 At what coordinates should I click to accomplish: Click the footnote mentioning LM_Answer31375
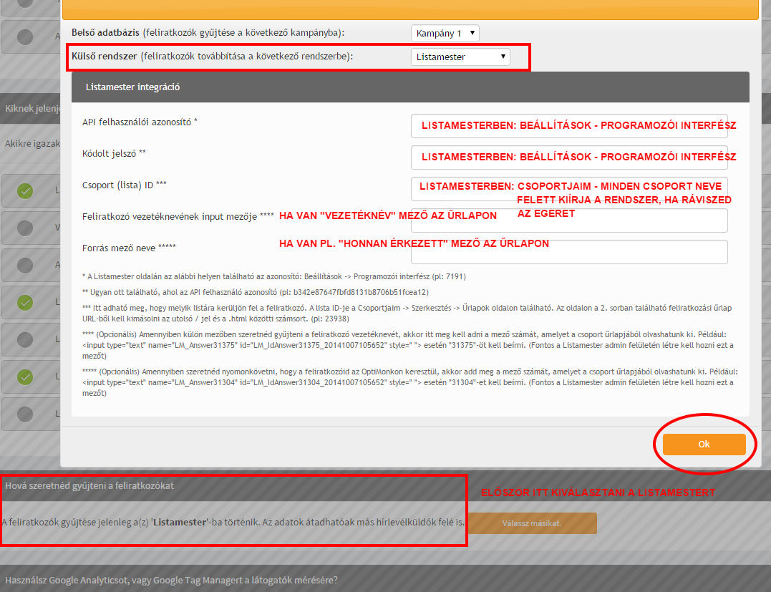coord(408,345)
